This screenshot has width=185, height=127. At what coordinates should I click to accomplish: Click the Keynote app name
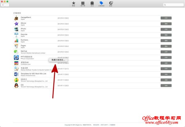[24, 34]
